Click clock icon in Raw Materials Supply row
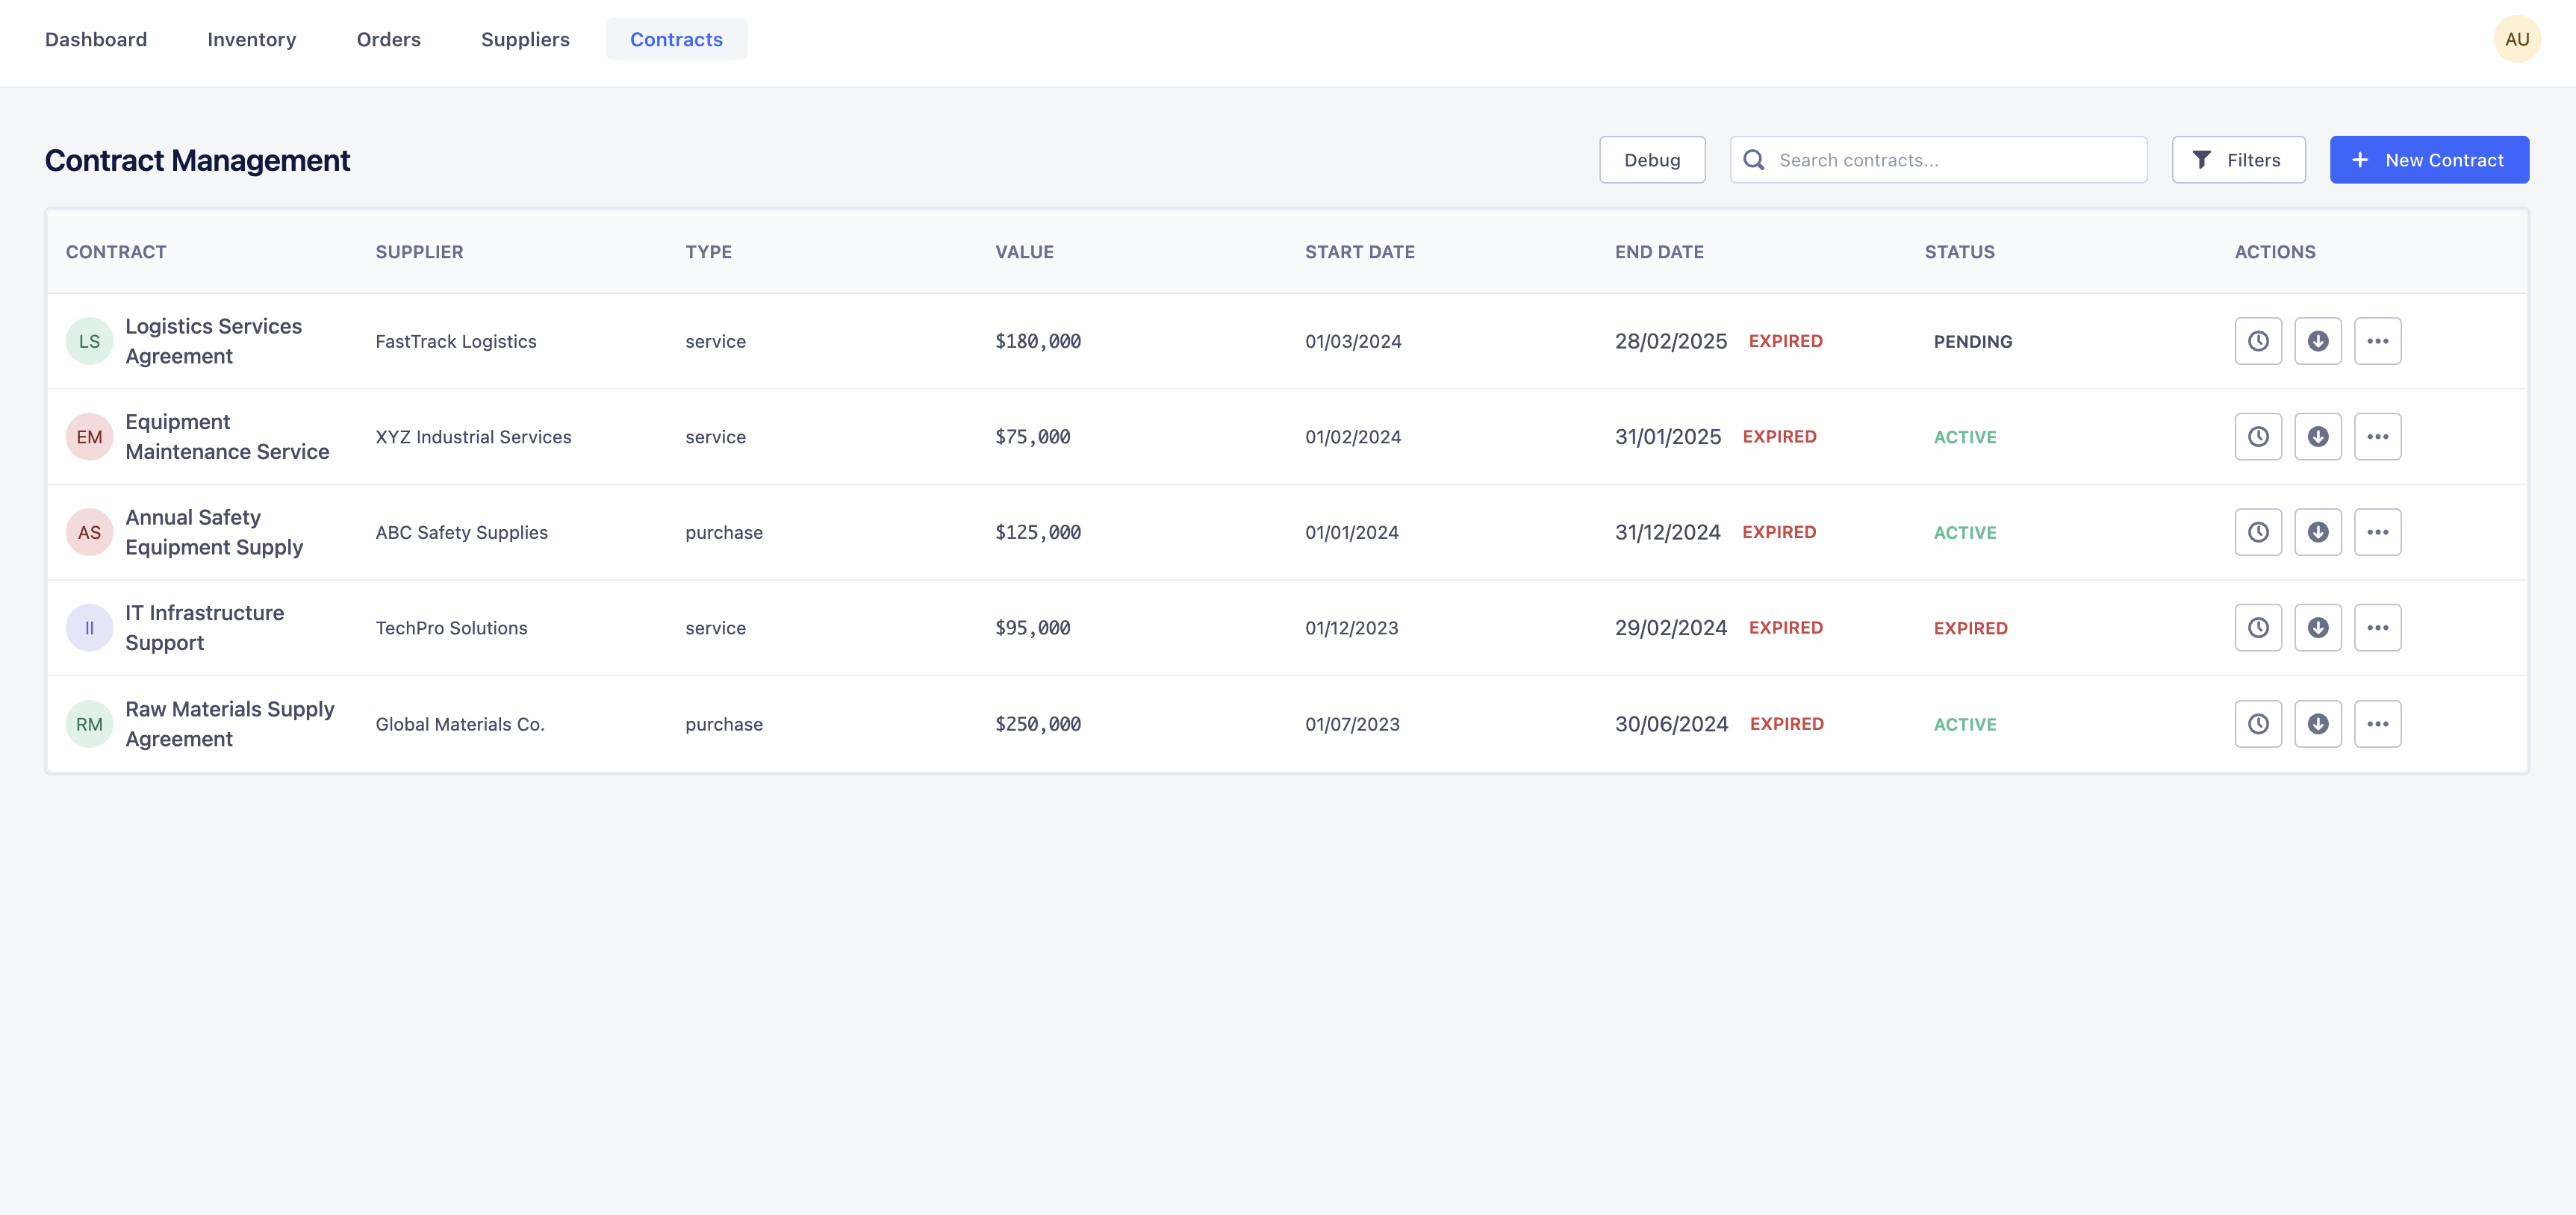 pos(2258,723)
